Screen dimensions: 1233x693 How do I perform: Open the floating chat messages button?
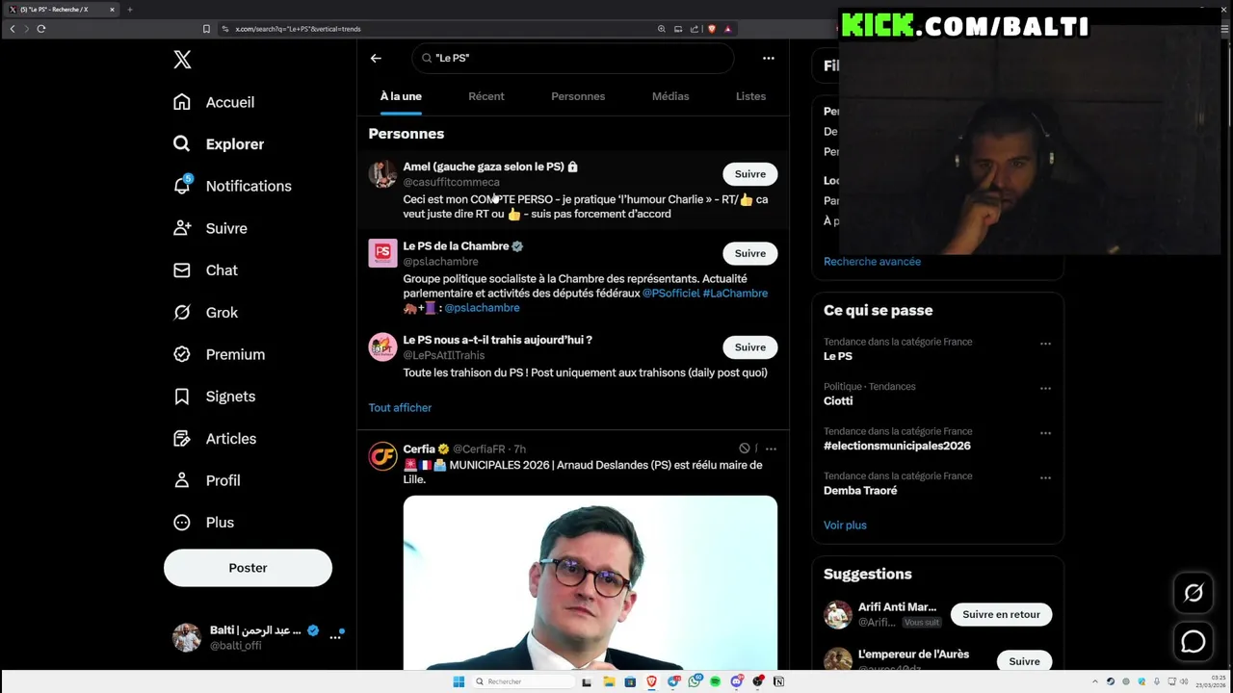pyautogui.click(x=1193, y=642)
